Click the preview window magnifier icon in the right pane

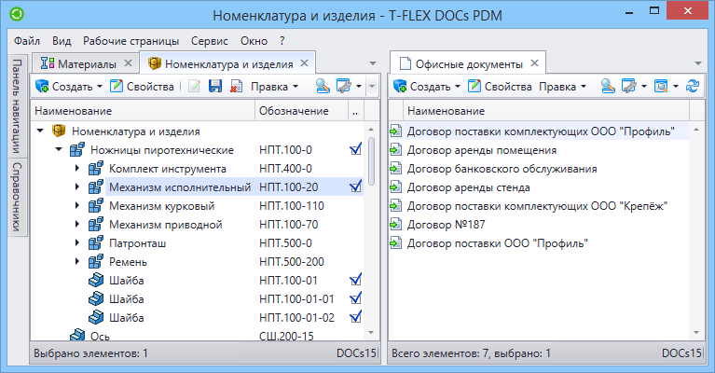click(x=661, y=86)
